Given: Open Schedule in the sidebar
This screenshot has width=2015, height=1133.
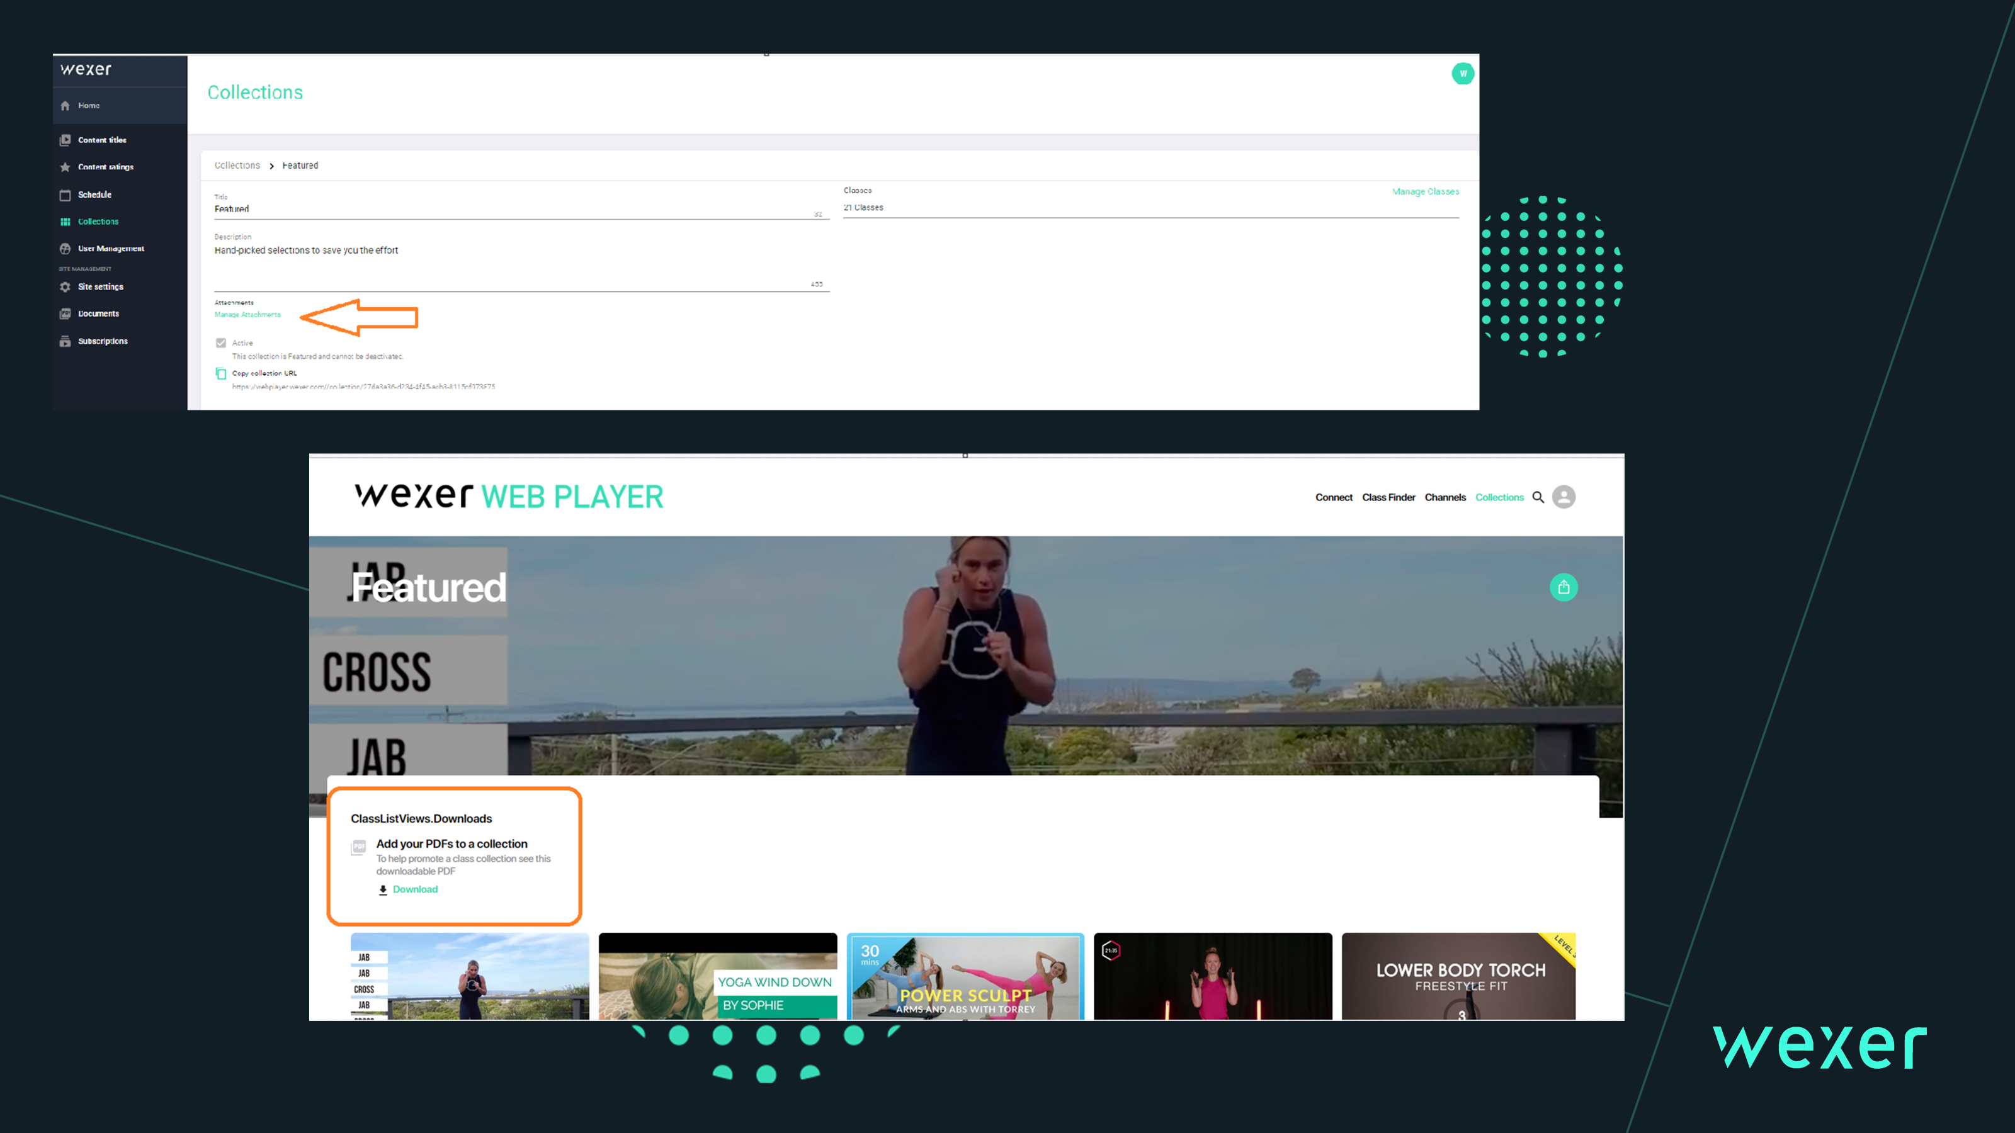Looking at the screenshot, I should (x=94, y=194).
